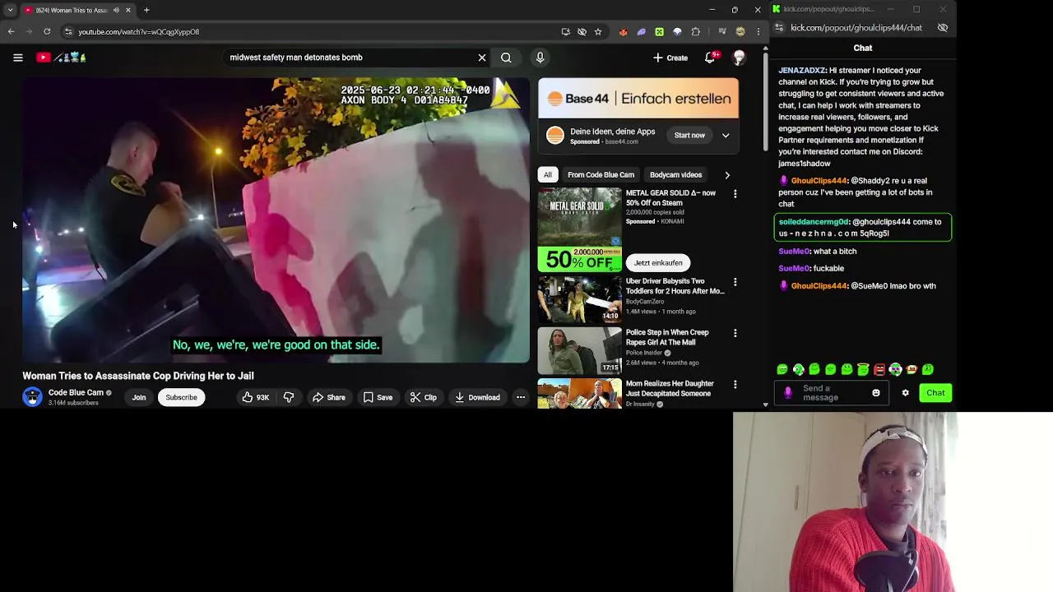1053x592 pixels.
Task: Open the YouTube notifications bell
Action: coord(710,58)
